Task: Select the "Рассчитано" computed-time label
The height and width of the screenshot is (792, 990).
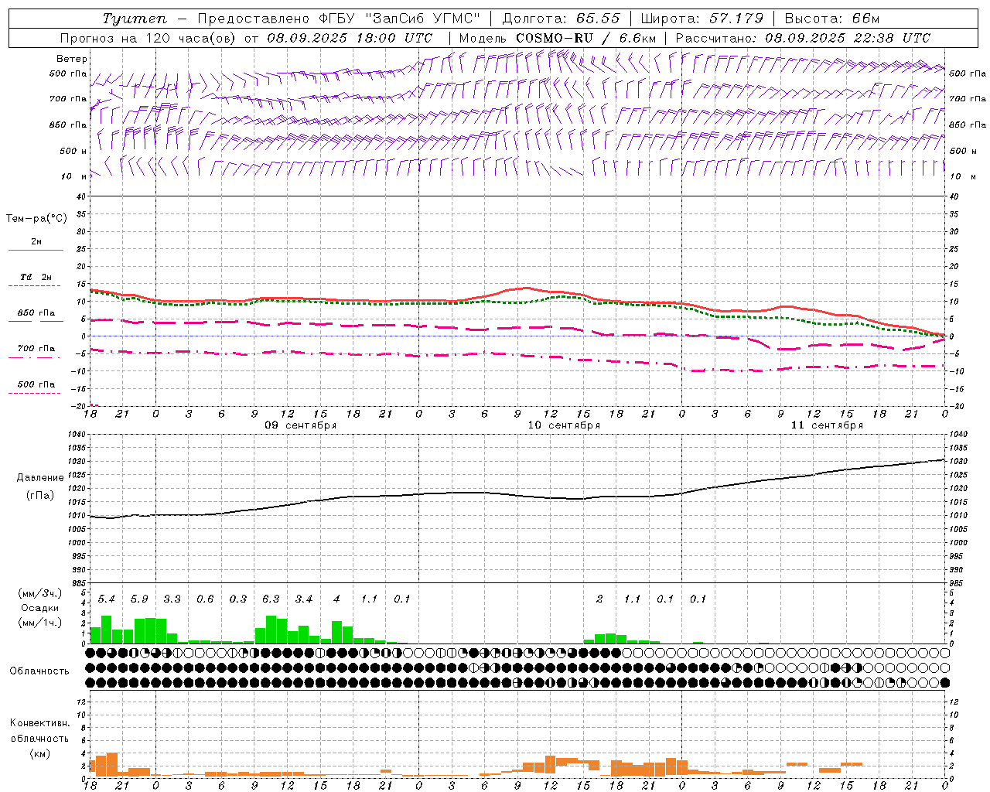Action: 716,37
